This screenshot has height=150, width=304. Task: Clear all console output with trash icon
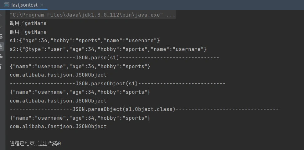point(1,67)
